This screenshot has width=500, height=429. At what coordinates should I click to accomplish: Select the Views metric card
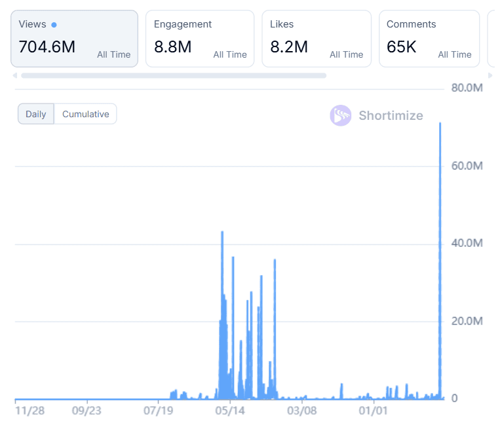click(74, 39)
